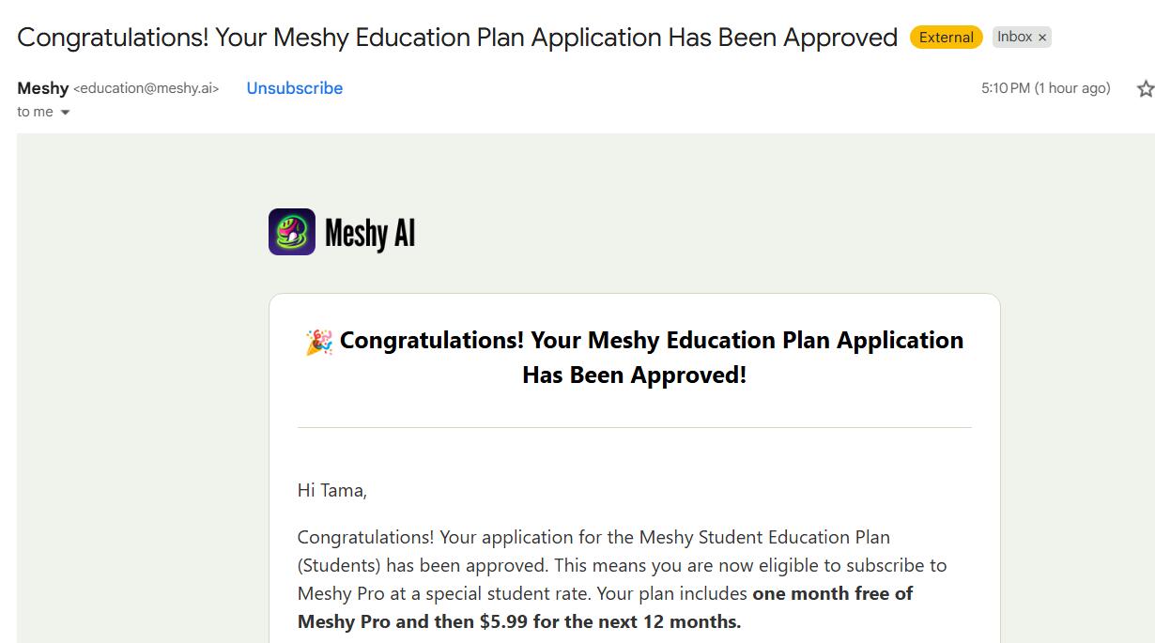Click the 'to me' recipient text
Image resolution: width=1155 pixels, height=643 pixels.
tap(35, 112)
